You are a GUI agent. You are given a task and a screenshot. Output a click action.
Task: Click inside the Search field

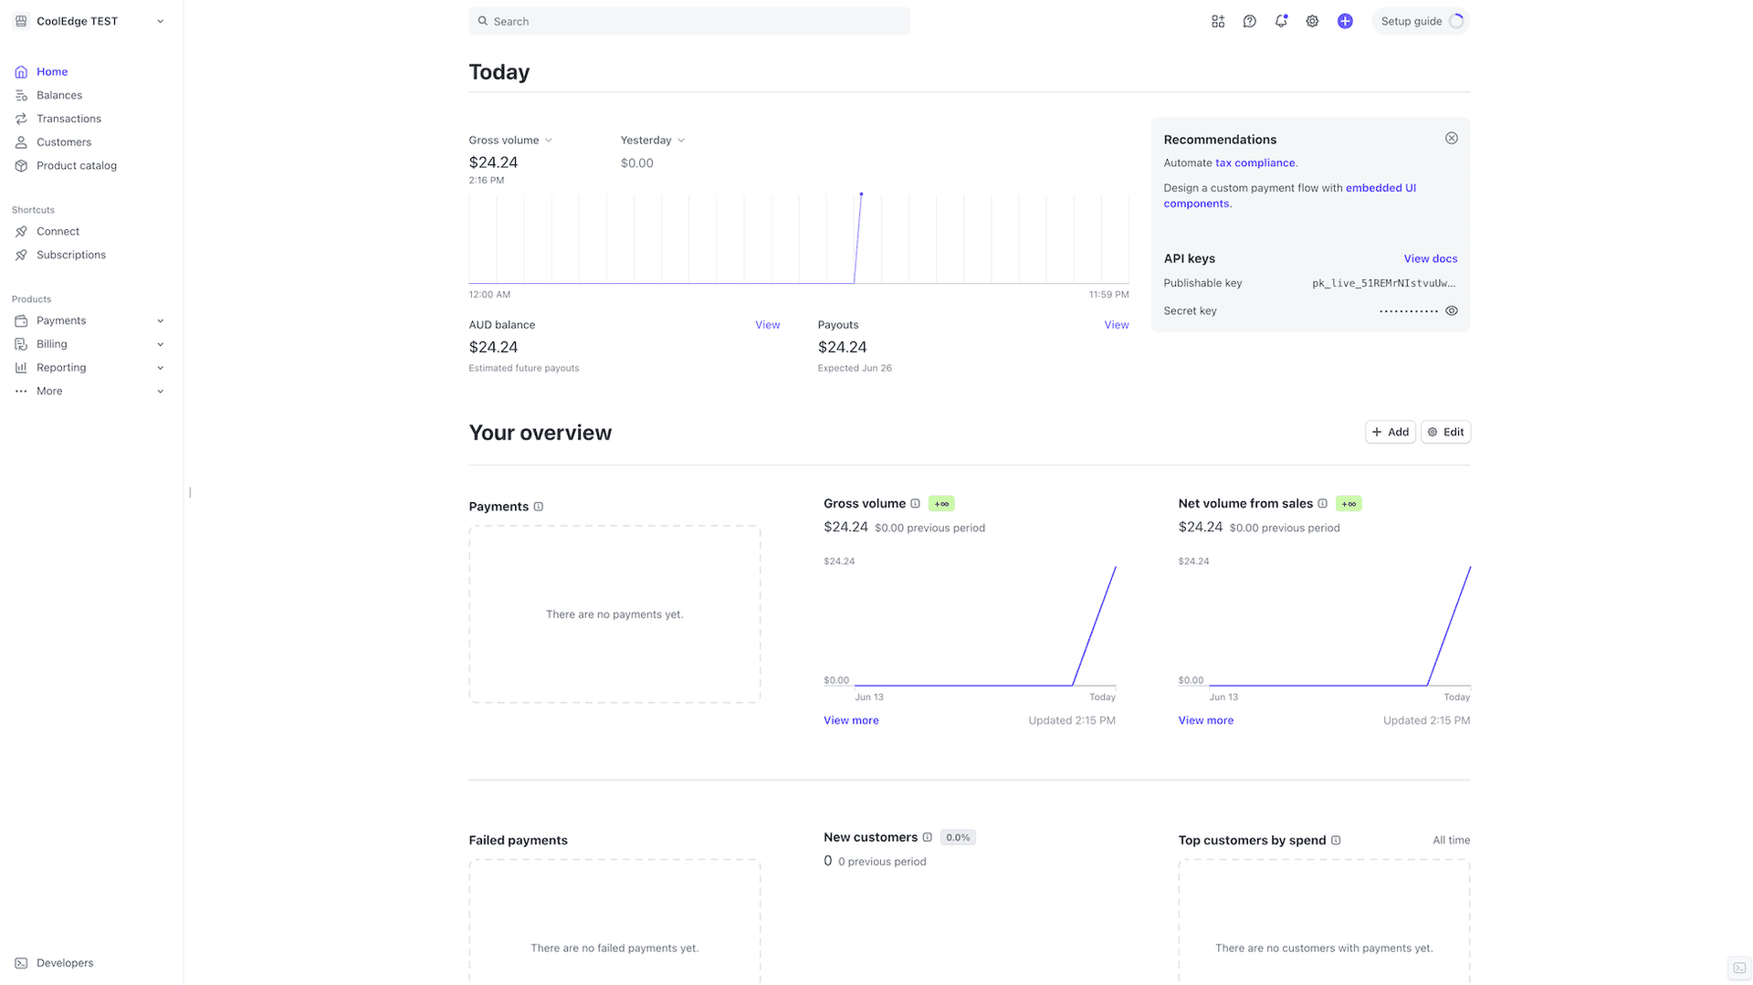[x=688, y=20]
